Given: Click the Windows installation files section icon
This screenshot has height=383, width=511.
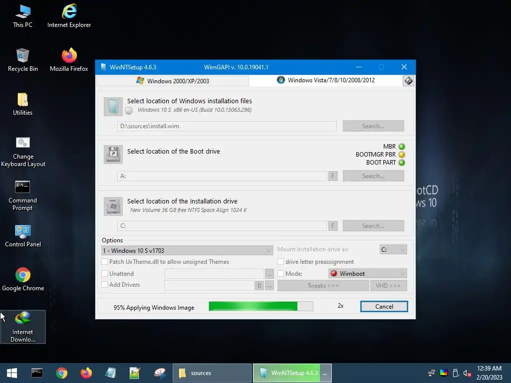Looking at the screenshot, I should 113,107.
